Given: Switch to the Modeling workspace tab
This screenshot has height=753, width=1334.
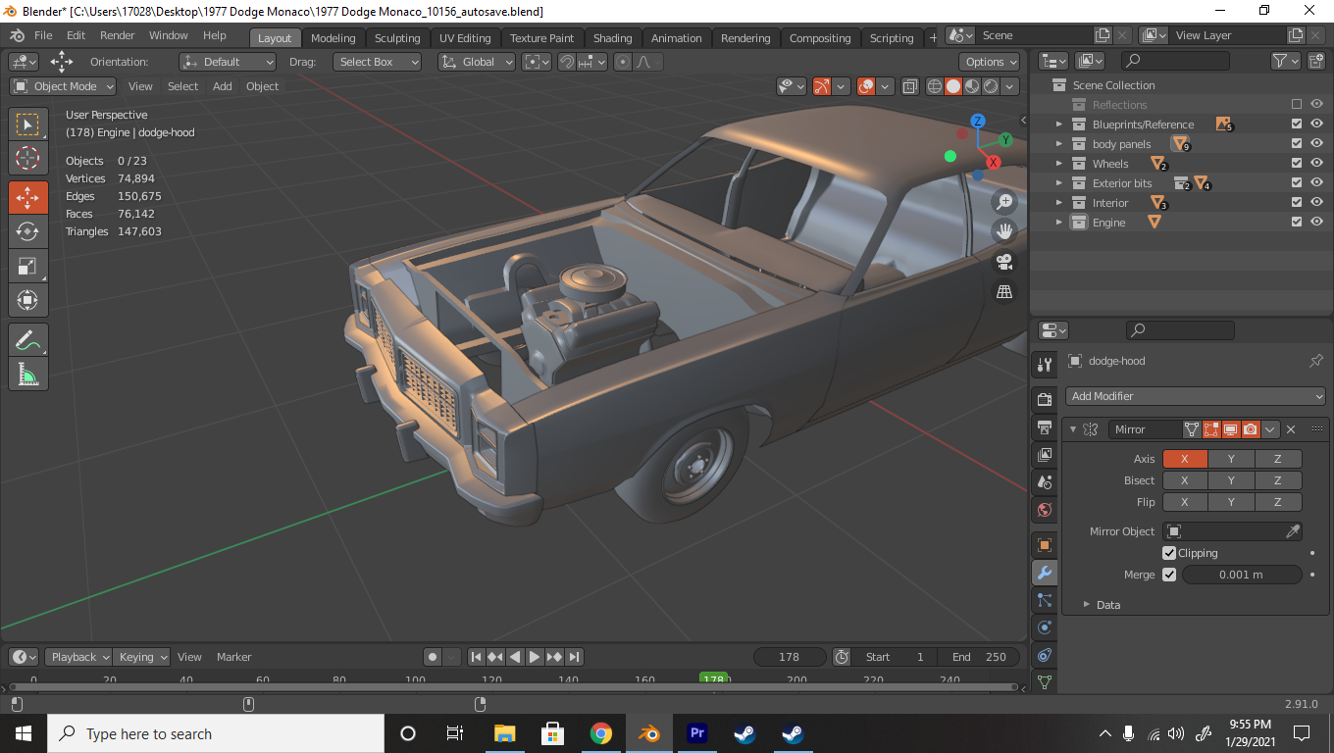Looking at the screenshot, I should click(x=333, y=38).
